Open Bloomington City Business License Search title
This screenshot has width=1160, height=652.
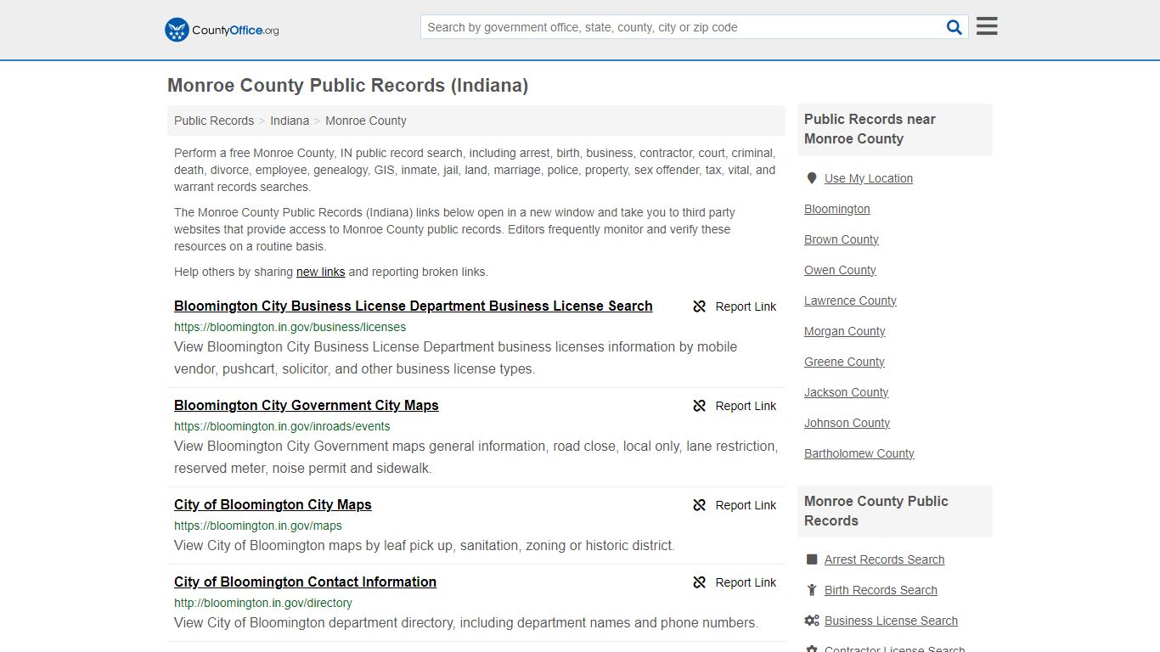(x=414, y=306)
